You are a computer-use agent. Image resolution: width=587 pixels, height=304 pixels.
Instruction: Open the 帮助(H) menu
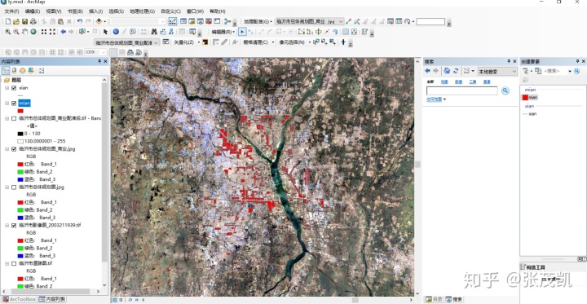[218, 11]
